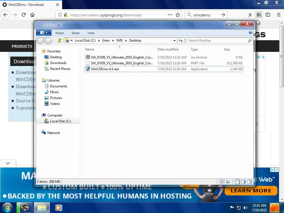Viewport: 284px width, 213px height.
Task: Show Firefox downloads arrow panel
Action: click(250, 15)
